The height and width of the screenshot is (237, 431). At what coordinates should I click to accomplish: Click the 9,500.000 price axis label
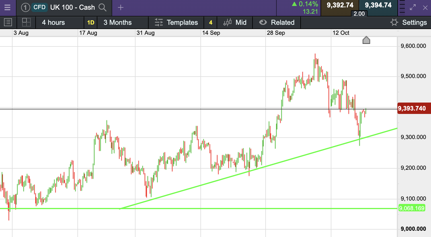pos(413,76)
